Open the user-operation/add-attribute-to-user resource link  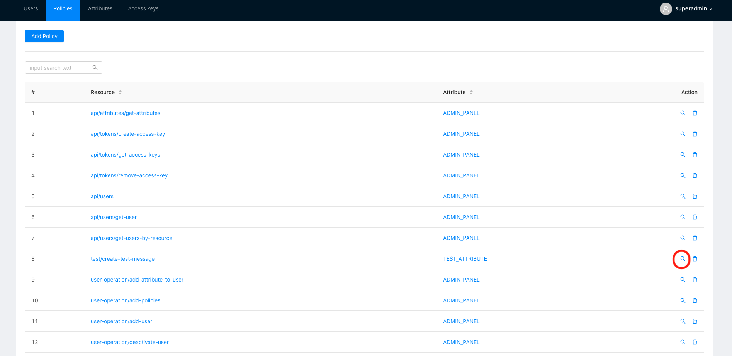(137, 280)
